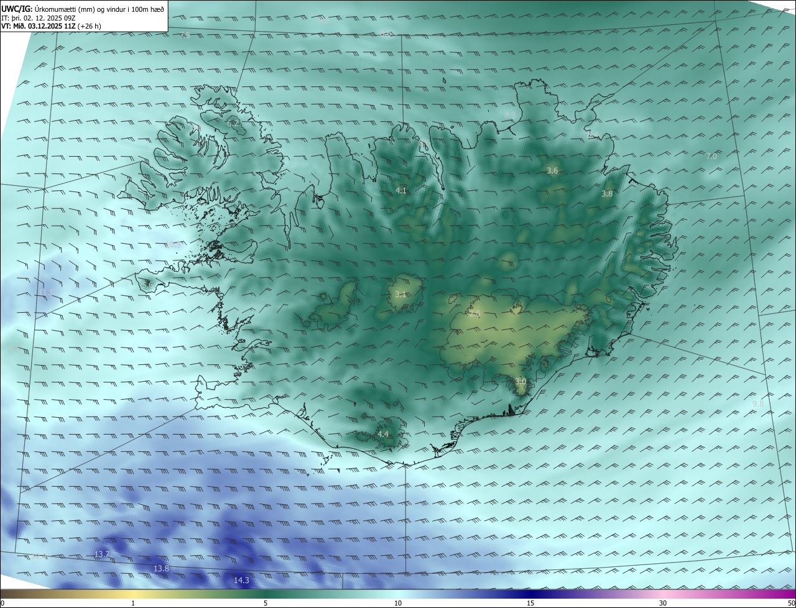Click the 10 tick on the color scale
The image size is (796, 608).
(398, 603)
